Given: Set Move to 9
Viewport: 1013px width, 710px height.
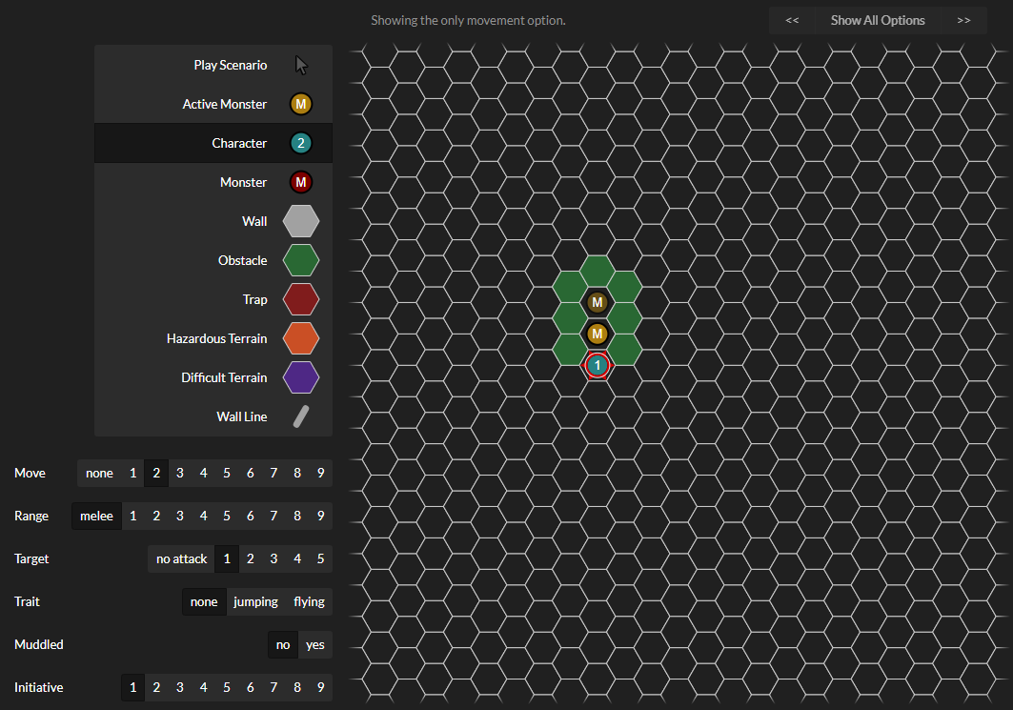Looking at the screenshot, I should [320, 473].
